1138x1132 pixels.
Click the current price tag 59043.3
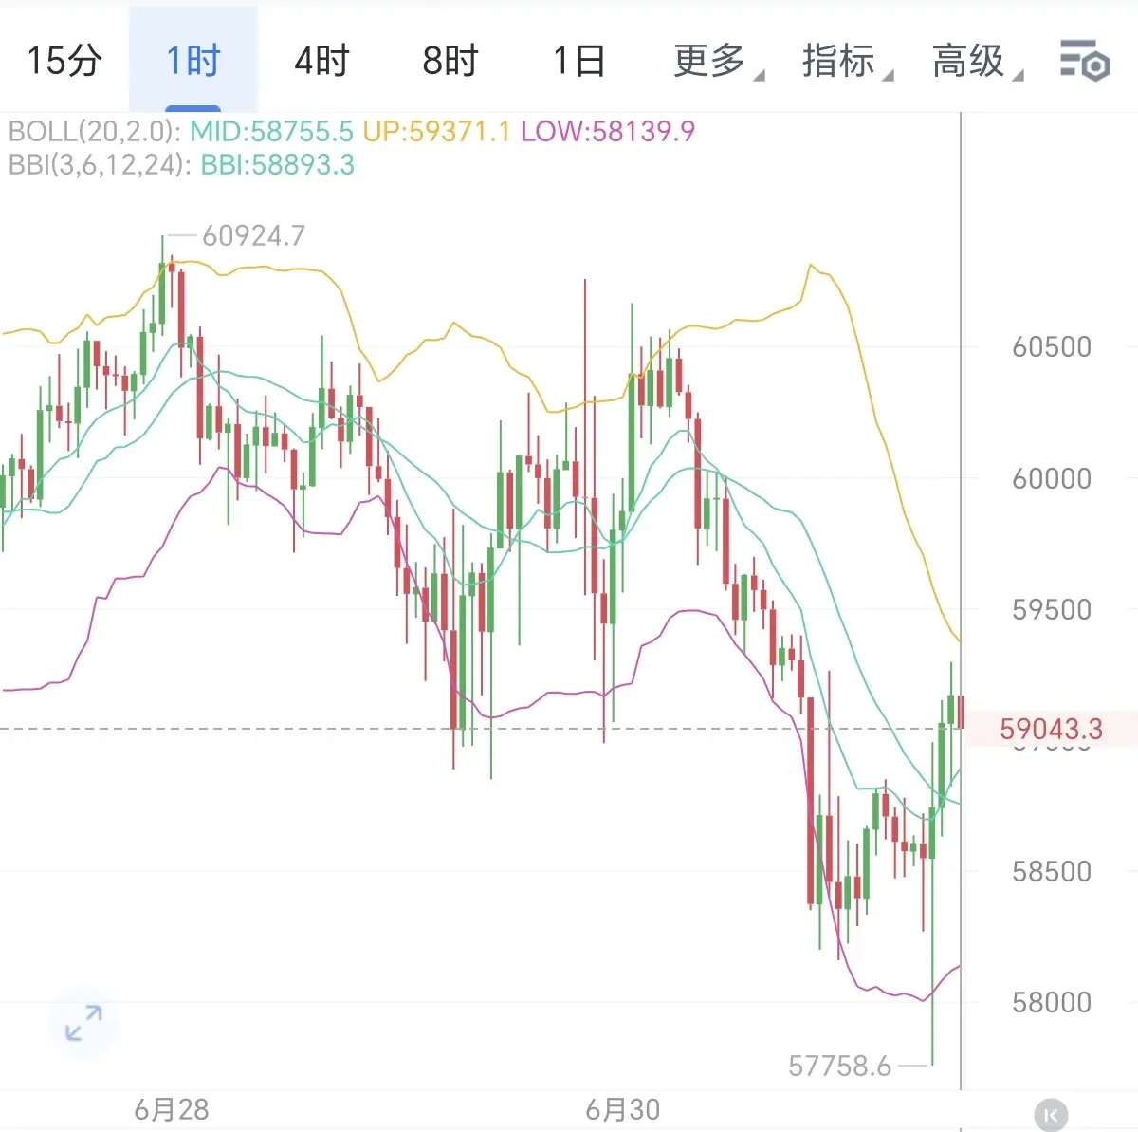pos(1051,729)
